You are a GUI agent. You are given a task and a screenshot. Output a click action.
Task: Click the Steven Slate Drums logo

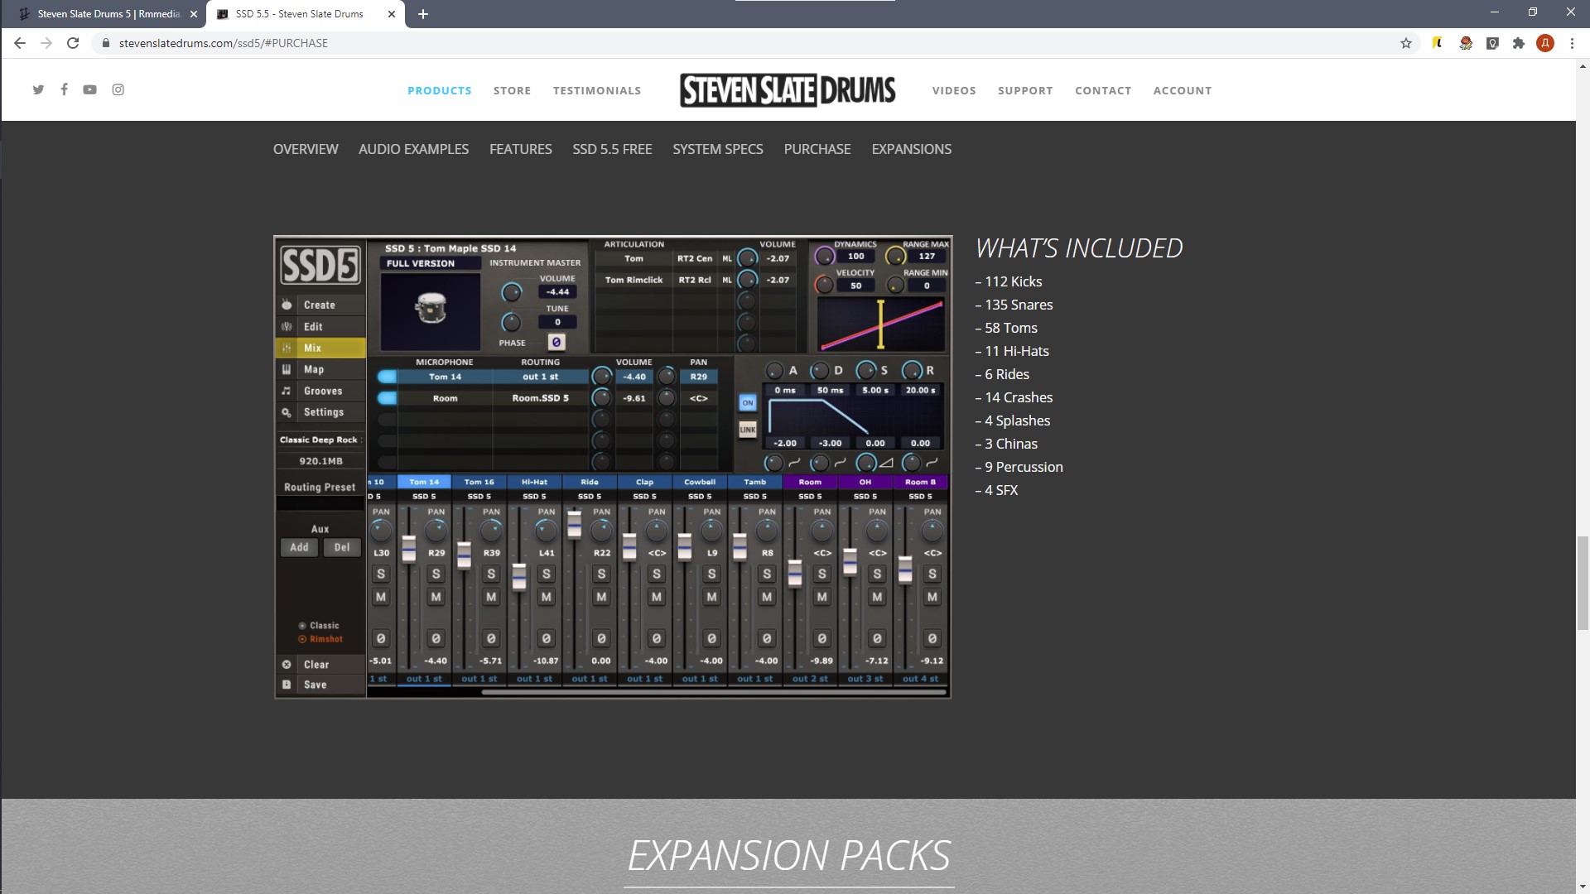(x=788, y=89)
